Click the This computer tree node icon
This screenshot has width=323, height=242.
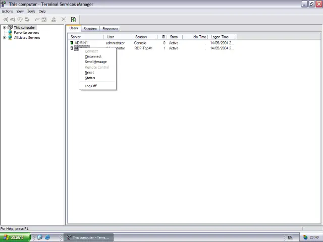[10, 27]
